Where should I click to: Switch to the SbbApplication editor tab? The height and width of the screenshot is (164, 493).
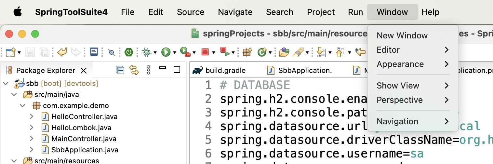[300, 70]
